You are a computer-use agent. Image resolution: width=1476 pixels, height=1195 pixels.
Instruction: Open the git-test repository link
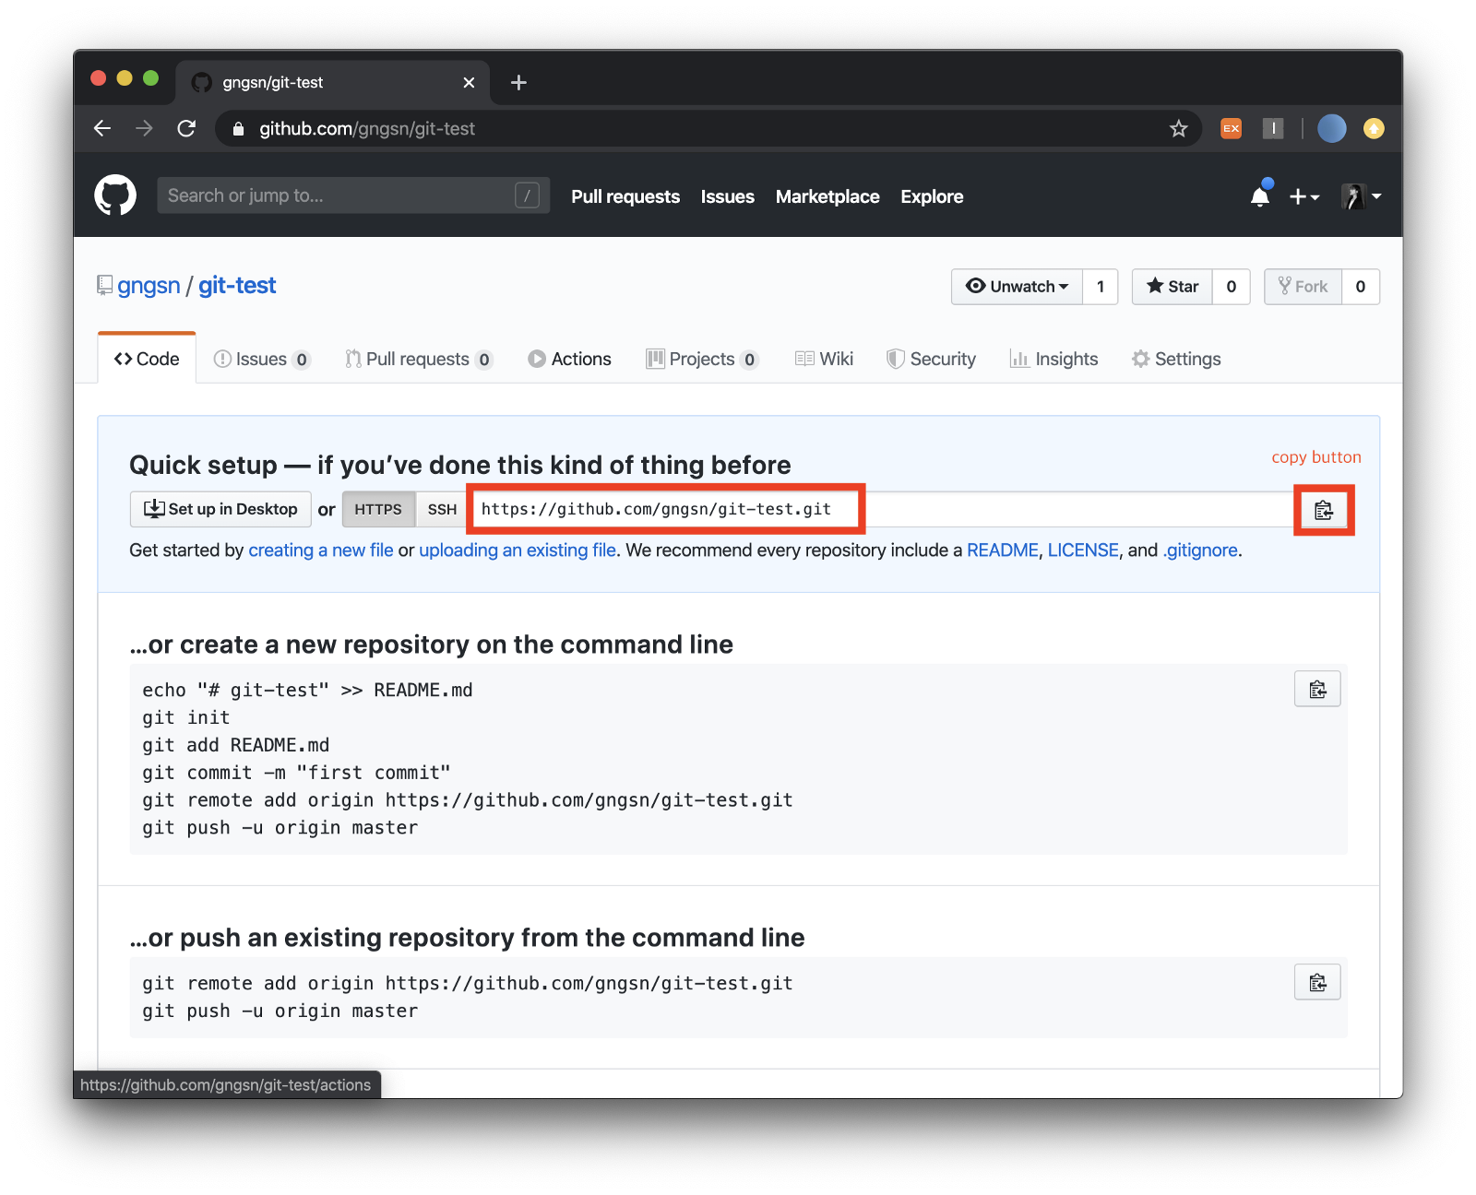pyautogui.click(x=237, y=286)
